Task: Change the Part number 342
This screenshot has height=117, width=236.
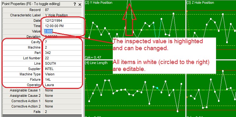Action: click(x=62, y=53)
